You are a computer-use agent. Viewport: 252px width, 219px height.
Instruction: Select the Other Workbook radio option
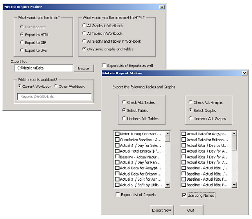coord(56,86)
